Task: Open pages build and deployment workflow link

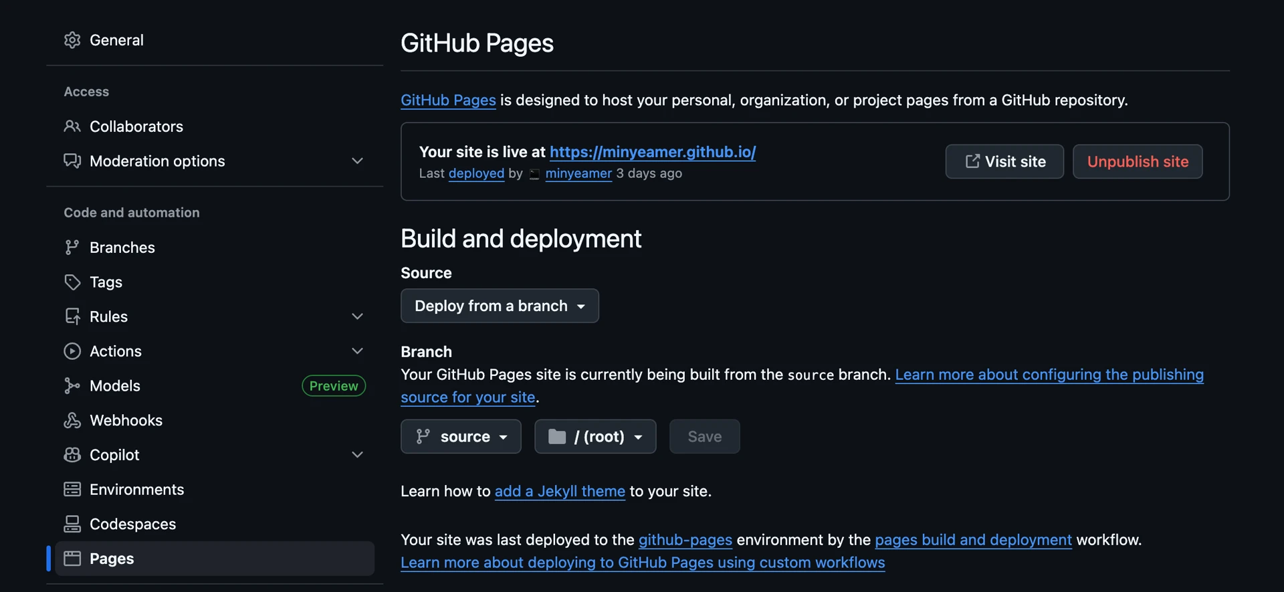Action: pyautogui.click(x=973, y=540)
